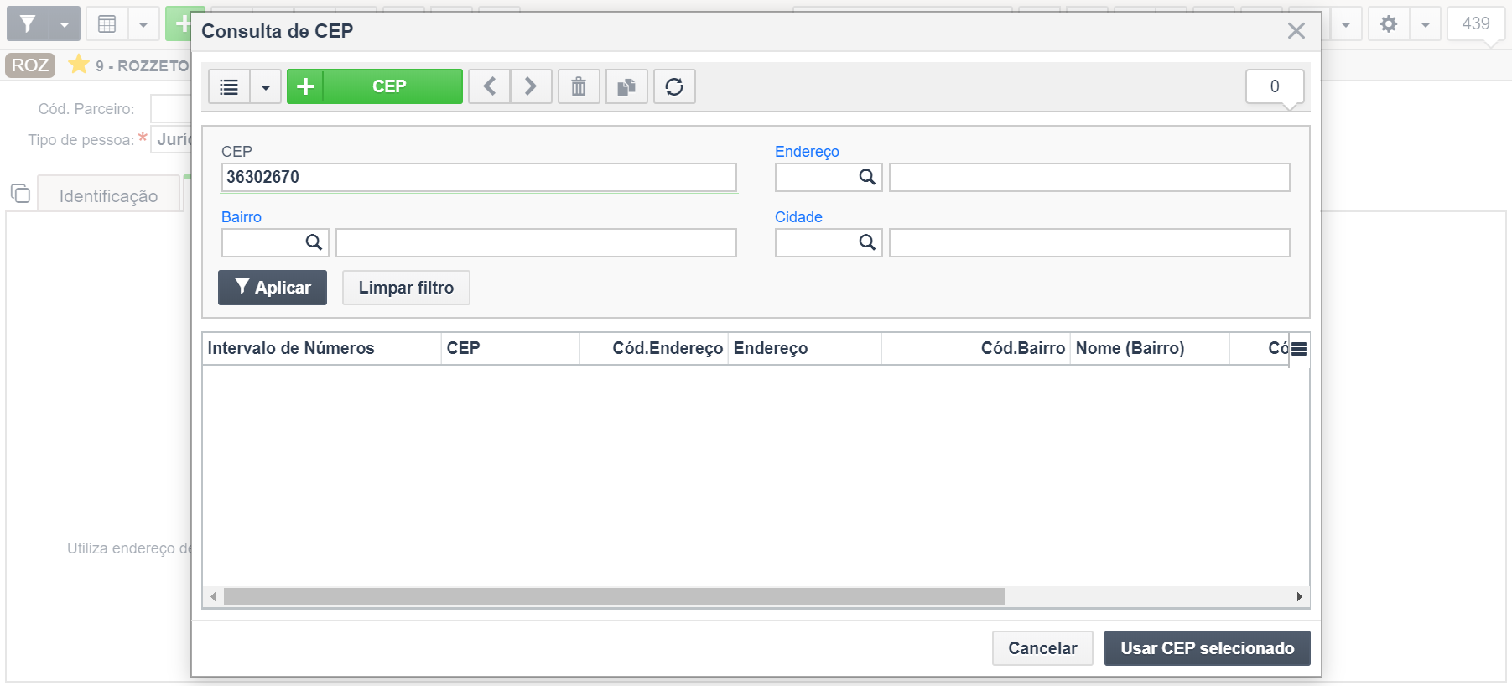Open Cidade search magnifier
The height and width of the screenshot is (686, 1512).
coord(867,242)
